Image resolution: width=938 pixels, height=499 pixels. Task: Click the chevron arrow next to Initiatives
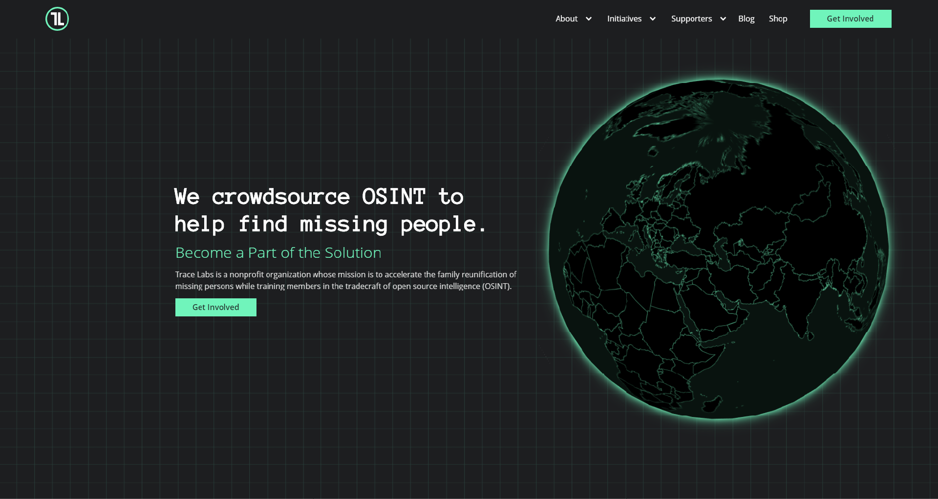coord(652,19)
